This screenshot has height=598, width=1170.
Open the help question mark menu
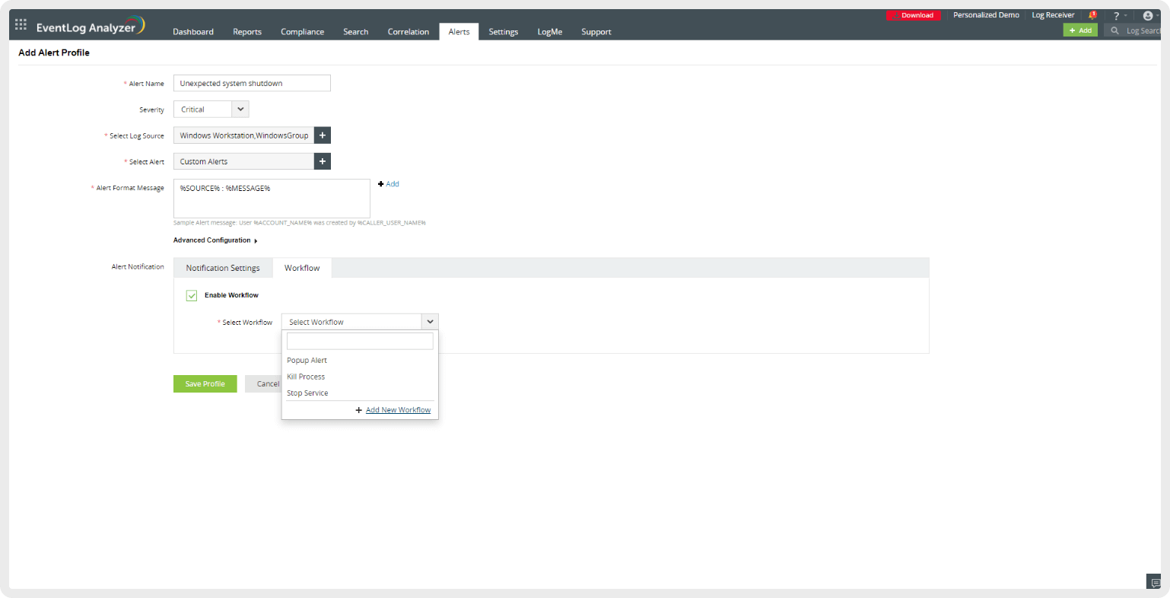point(1117,15)
